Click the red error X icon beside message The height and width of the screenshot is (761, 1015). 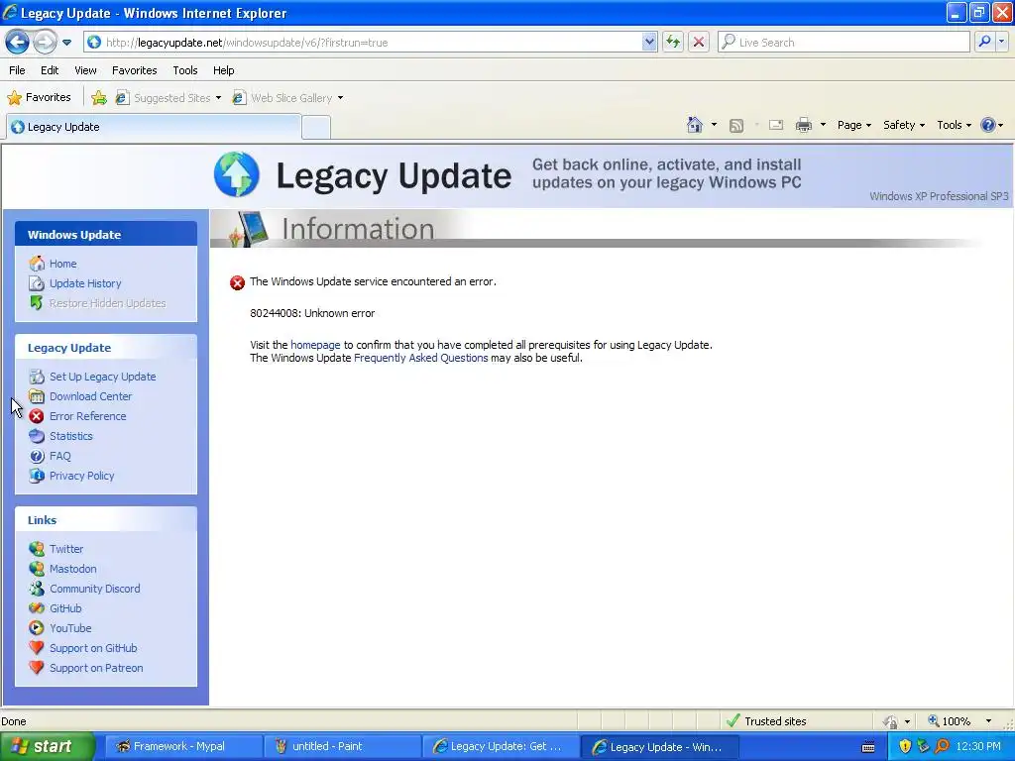238,282
